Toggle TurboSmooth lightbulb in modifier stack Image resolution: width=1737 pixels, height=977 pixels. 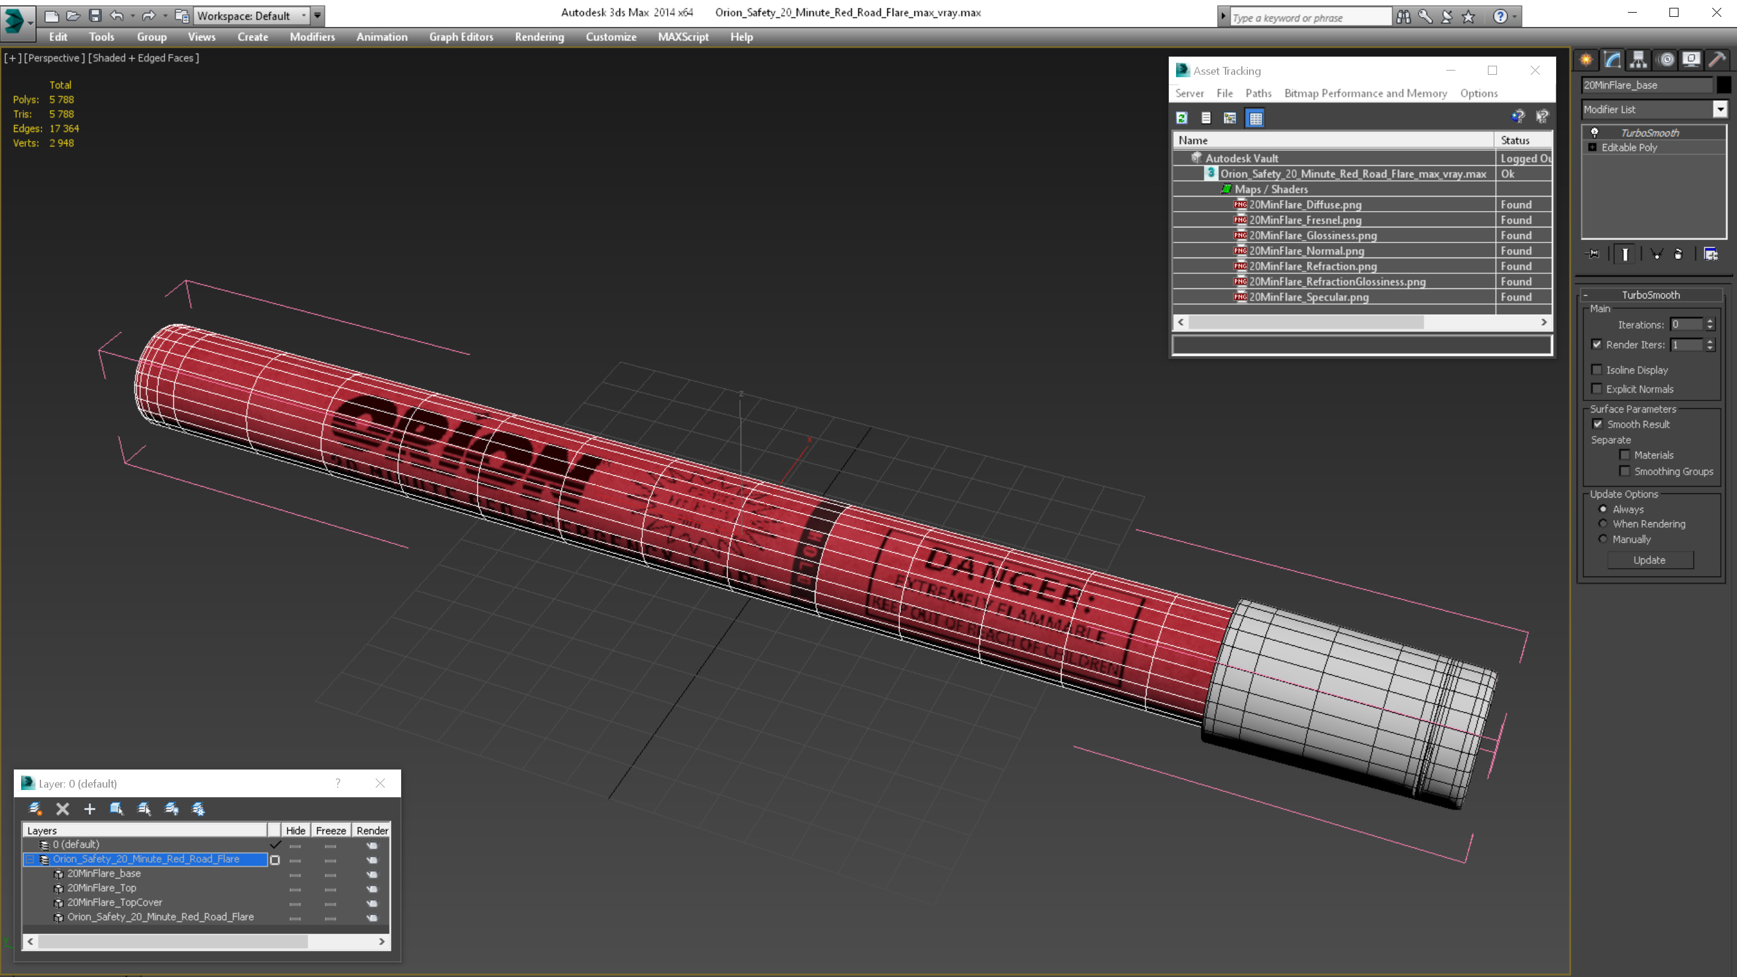[1595, 133]
